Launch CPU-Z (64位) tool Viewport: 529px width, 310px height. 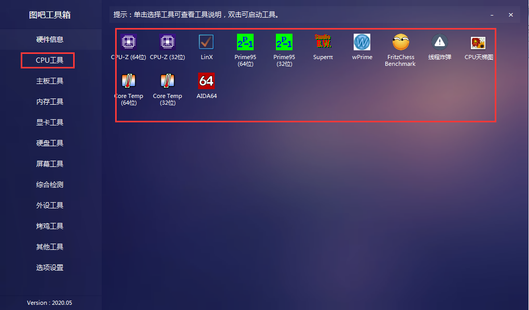128,44
